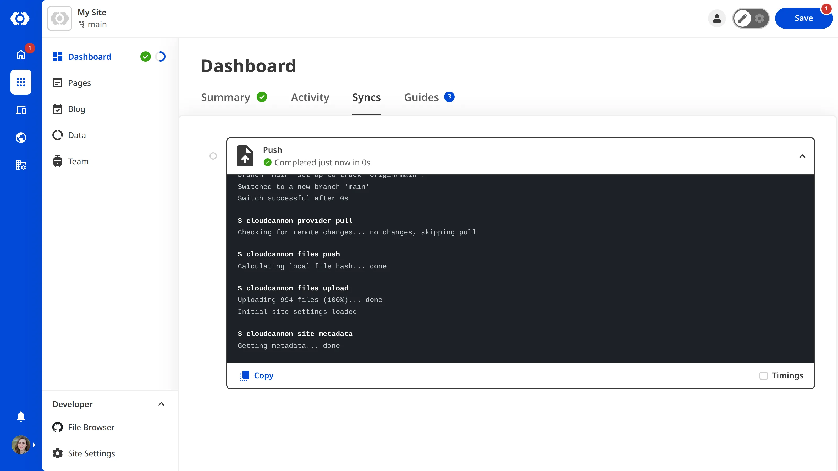Open the Guides tab with badge 3

coord(422,97)
